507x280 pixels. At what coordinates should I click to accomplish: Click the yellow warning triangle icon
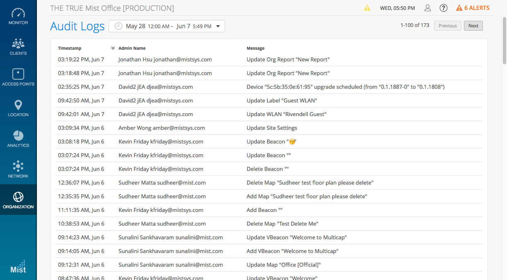[x=367, y=8]
